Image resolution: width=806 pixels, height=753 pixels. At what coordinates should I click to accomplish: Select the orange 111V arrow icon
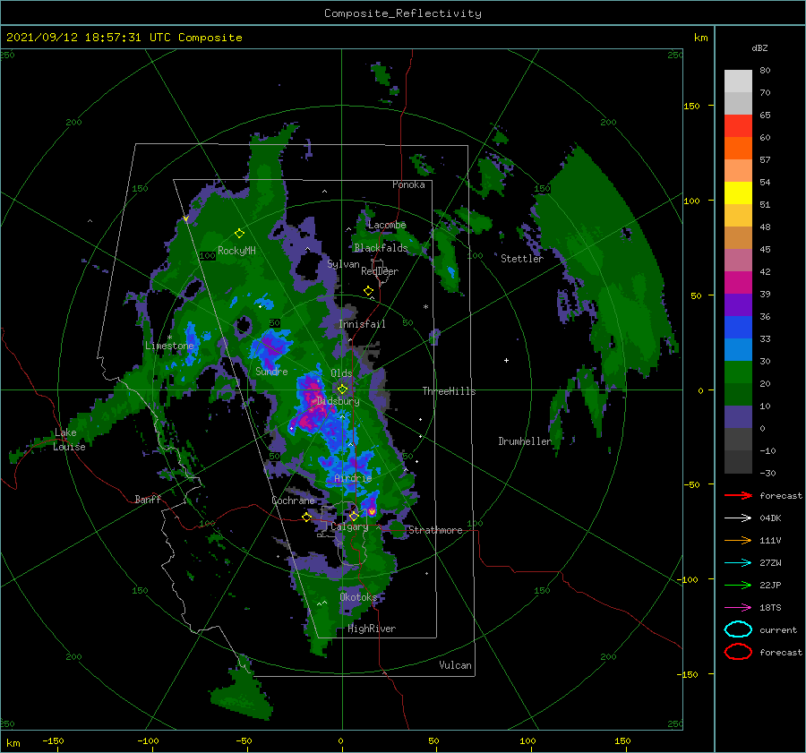738,540
